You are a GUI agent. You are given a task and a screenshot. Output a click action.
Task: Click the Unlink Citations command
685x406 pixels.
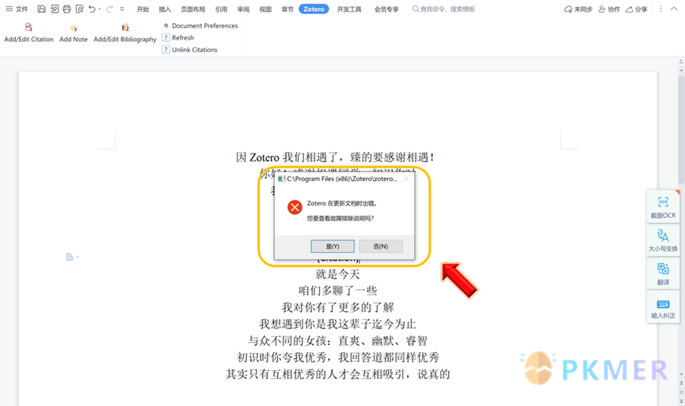pyautogui.click(x=190, y=50)
